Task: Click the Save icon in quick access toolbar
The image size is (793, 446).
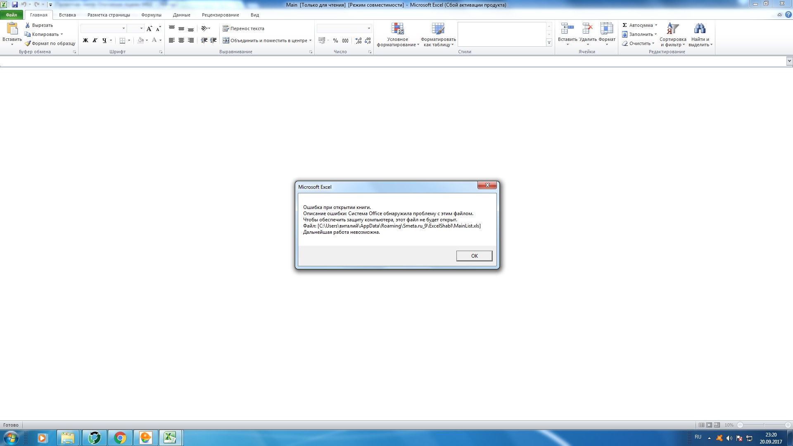Action: click(x=15, y=5)
